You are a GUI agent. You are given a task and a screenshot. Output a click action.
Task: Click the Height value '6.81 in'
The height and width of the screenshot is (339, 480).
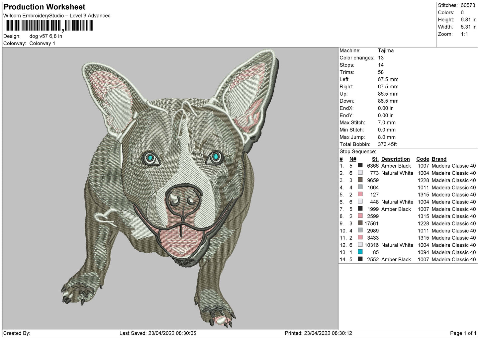pyautogui.click(x=468, y=20)
